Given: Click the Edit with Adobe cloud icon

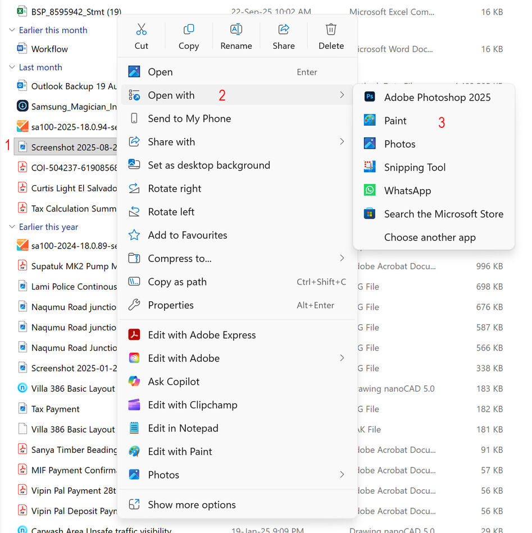Looking at the screenshot, I should 134,358.
